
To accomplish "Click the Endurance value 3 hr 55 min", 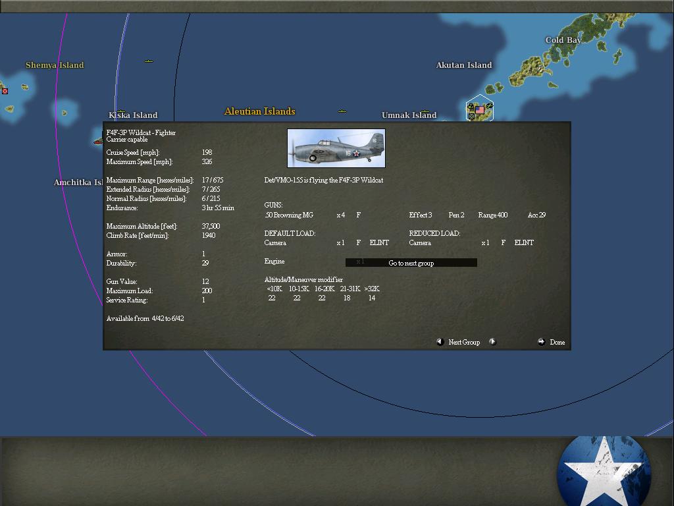I will (218, 208).
